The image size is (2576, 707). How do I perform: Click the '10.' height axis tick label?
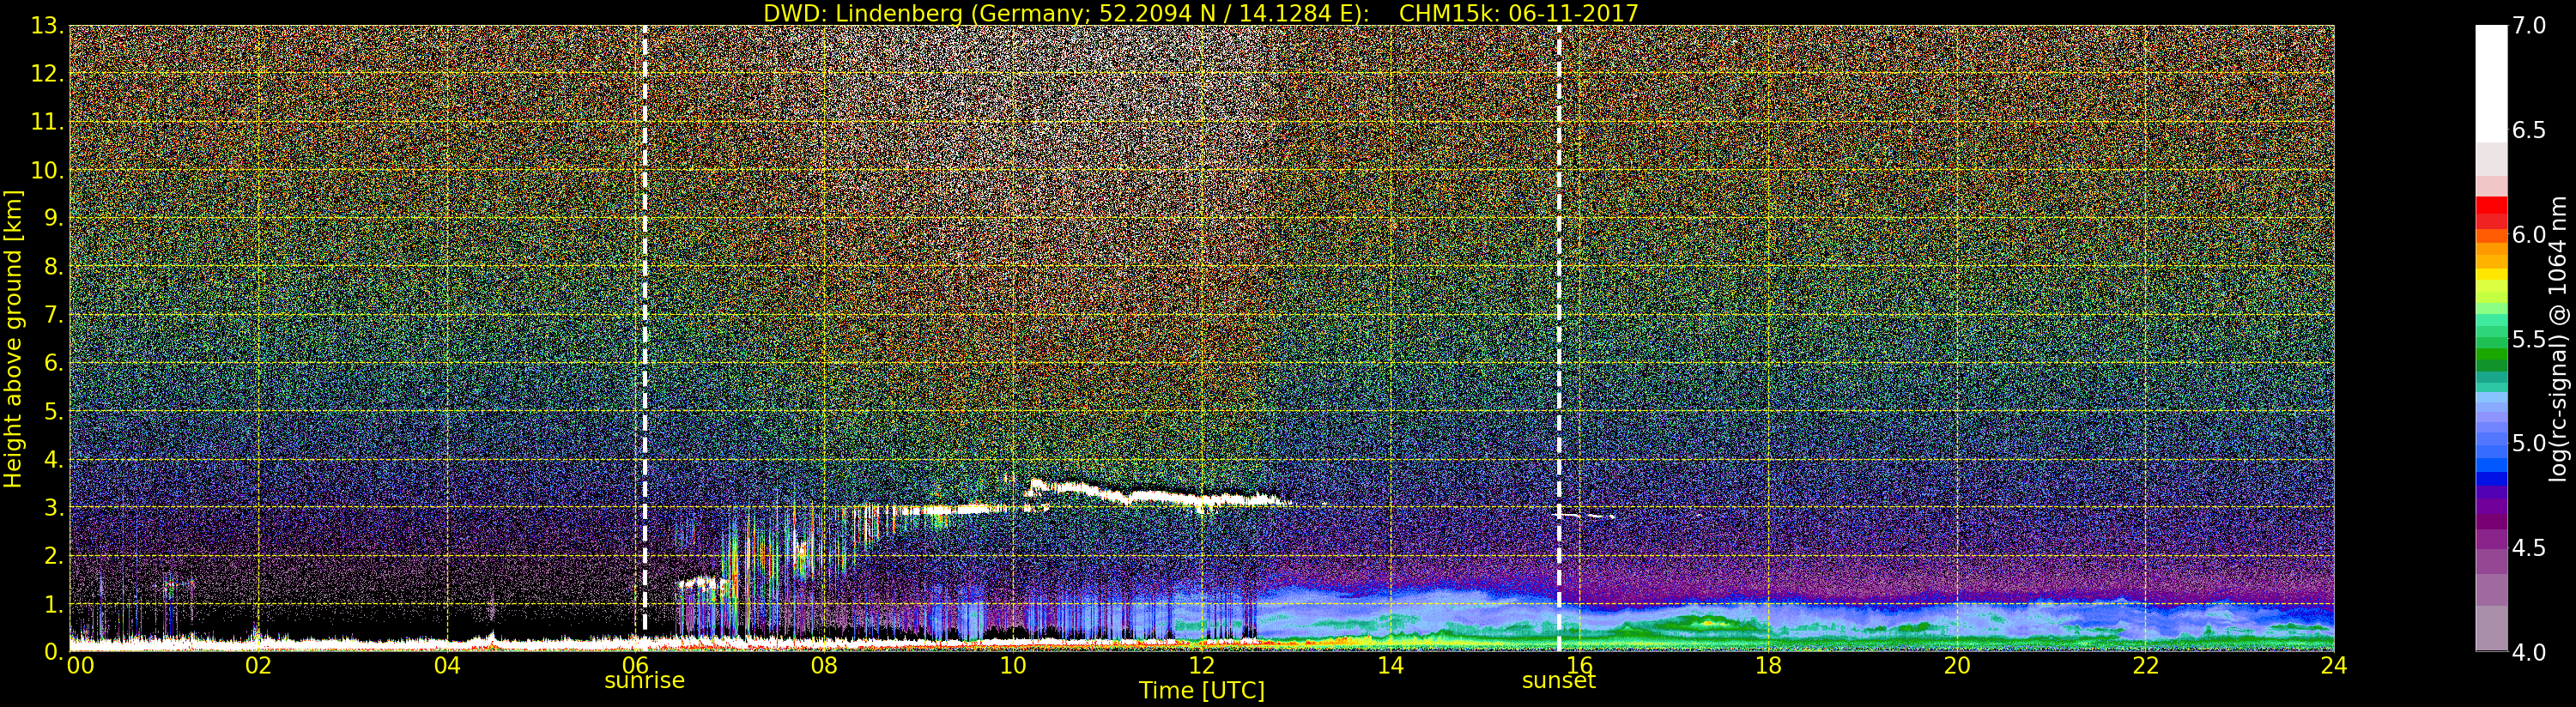click(x=47, y=171)
